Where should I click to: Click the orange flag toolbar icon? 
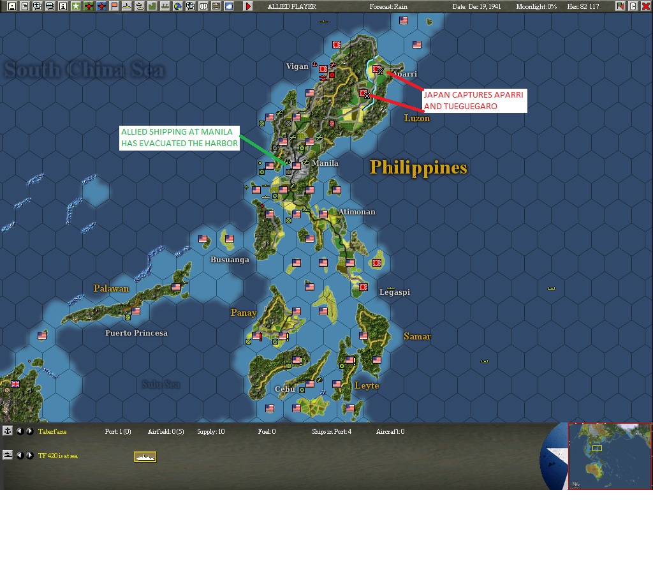pyautogui.click(x=114, y=6)
